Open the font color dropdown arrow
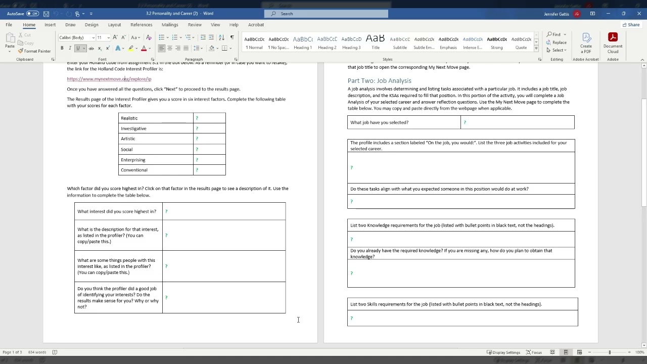This screenshot has width=647, height=364. (149, 49)
